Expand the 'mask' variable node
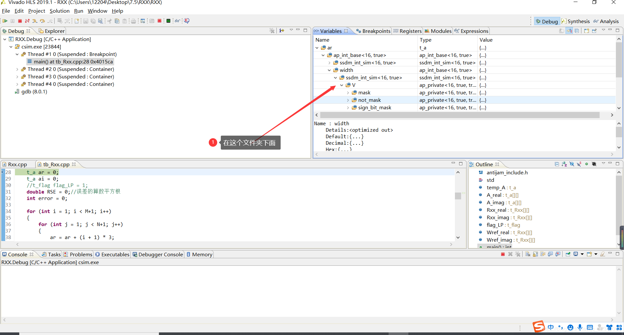Image resolution: width=624 pixels, height=335 pixels. click(348, 93)
